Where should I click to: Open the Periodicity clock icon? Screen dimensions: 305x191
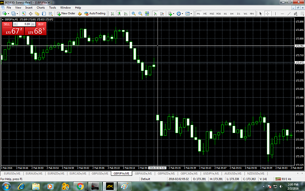coord(179,14)
